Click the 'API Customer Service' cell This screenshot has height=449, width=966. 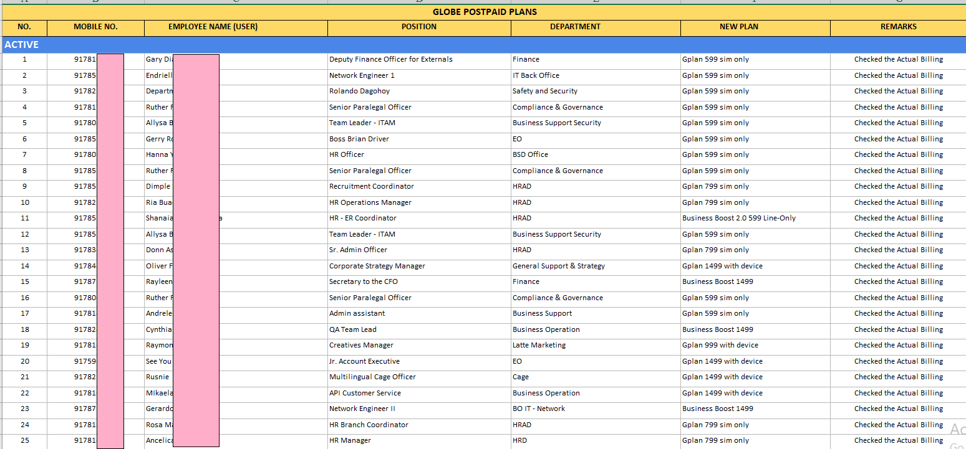coord(419,394)
